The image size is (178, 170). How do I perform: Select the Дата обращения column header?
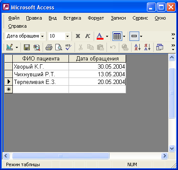[98, 58]
